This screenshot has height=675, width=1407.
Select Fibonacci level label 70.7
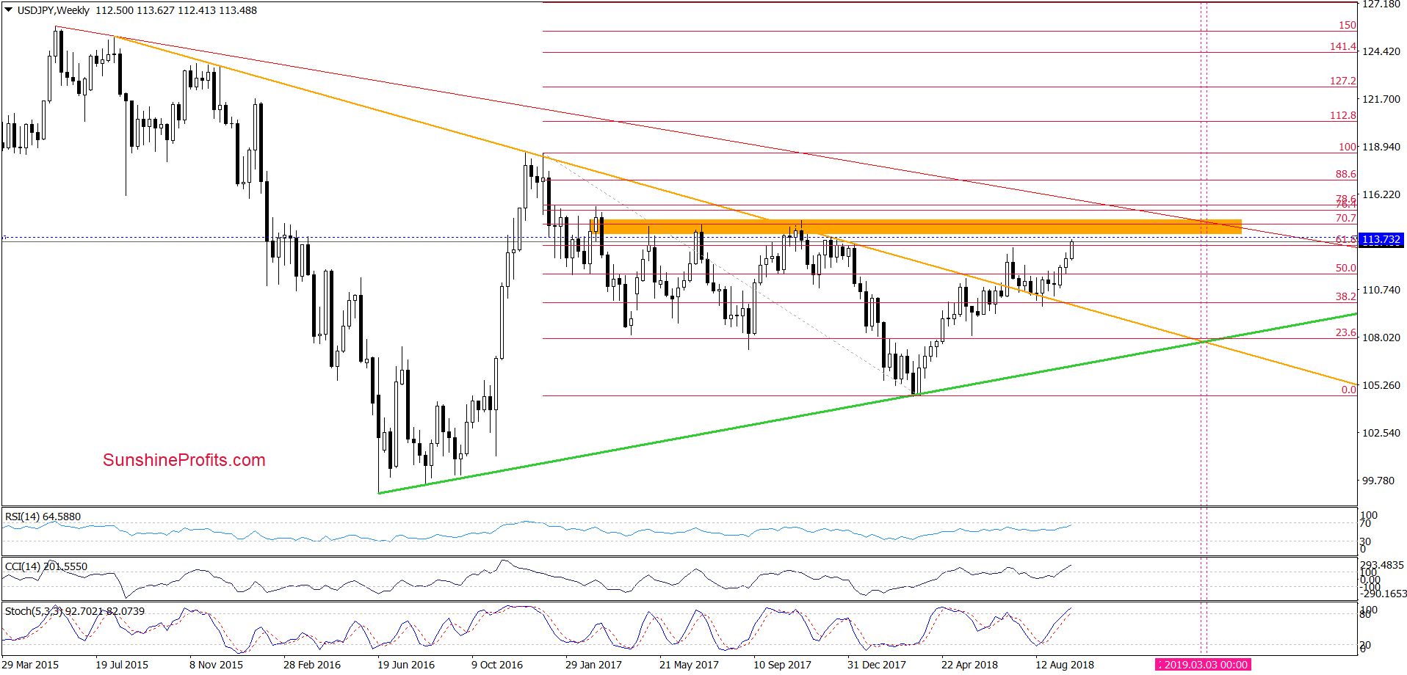pyautogui.click(x=1346, y=218)
